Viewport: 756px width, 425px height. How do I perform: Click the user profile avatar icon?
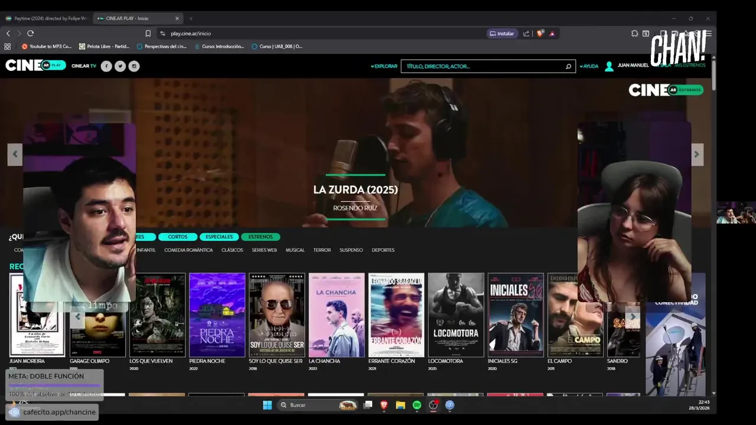click(x=609, y=66)
